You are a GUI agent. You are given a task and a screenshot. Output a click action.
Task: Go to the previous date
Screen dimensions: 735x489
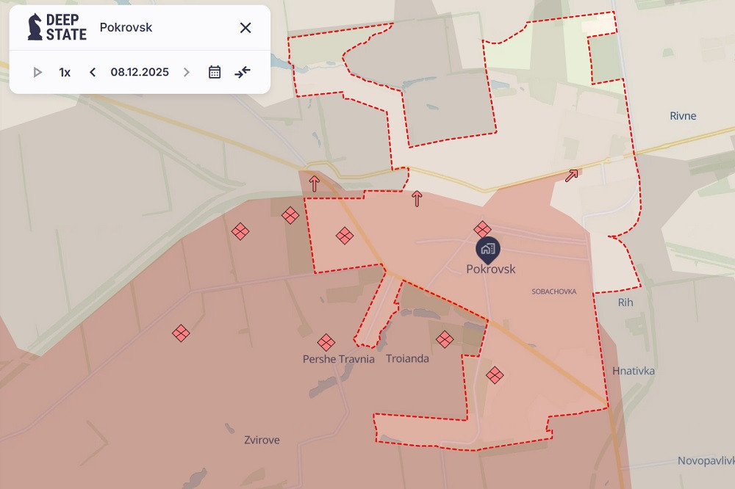[x=93, y=72]
